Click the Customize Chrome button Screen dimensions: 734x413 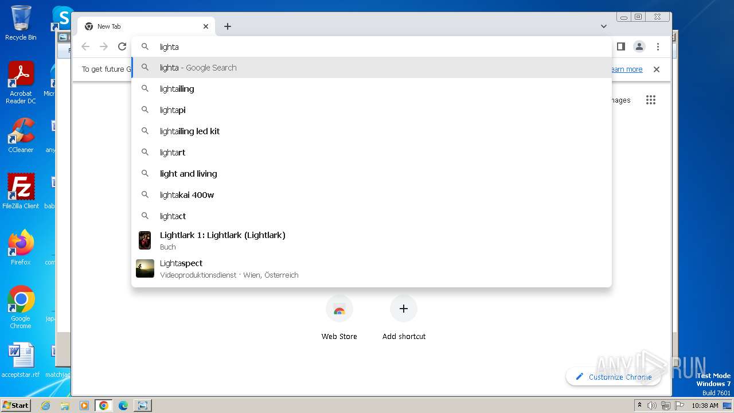pos(613,377)
